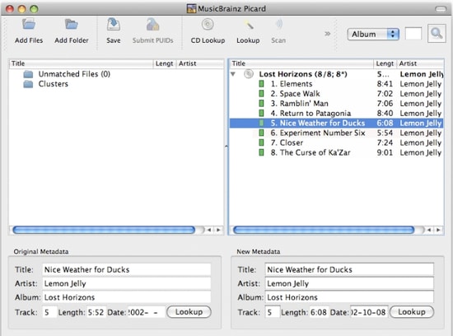The image size is (453, 336).
Task: Click the green match icon for Closer
Action: (x=261, y=143)
